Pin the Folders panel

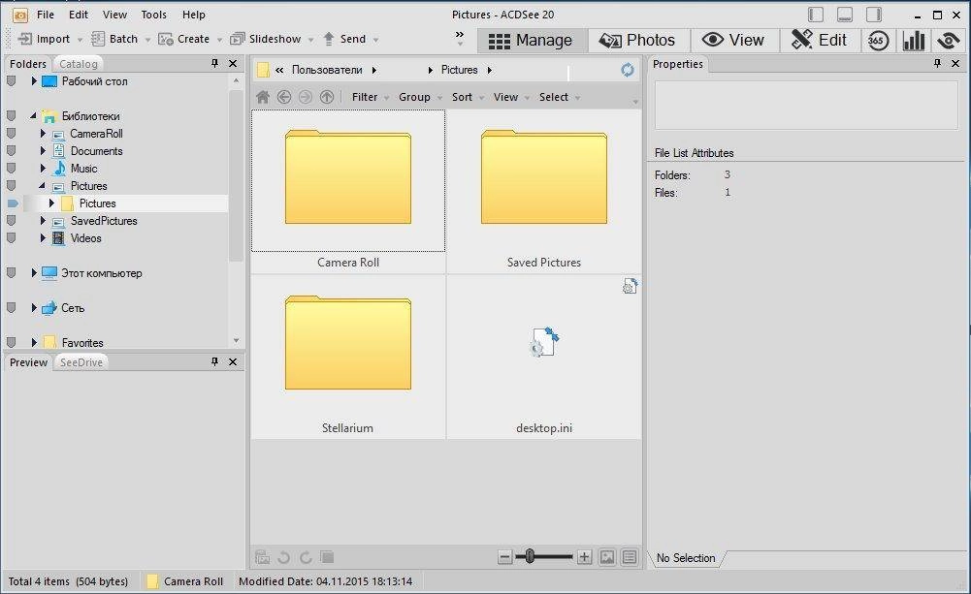pos(215,63)
